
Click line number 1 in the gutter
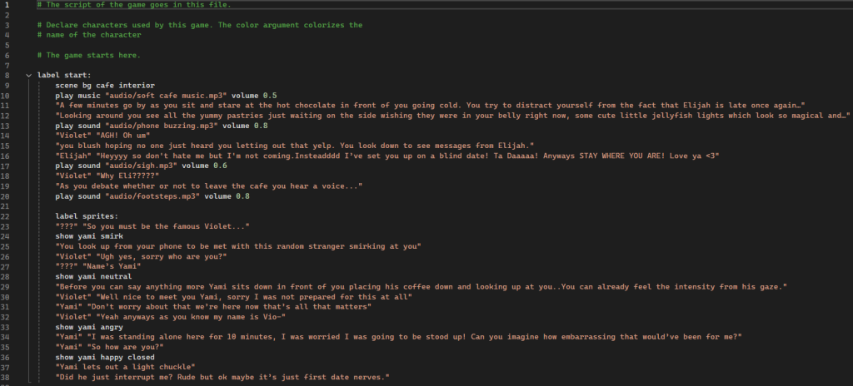coord(7,5)
